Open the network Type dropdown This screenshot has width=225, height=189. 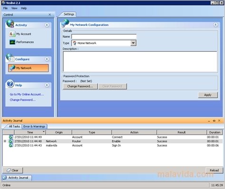tap(133, 43)
